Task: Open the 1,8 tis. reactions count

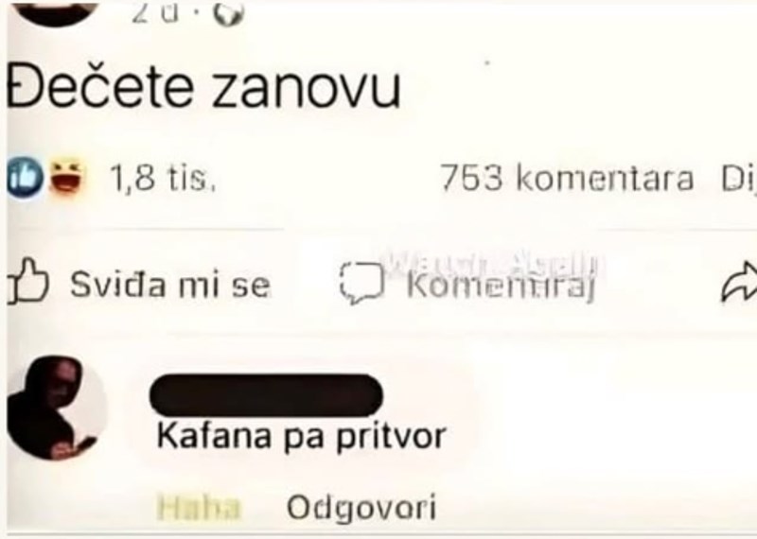Action: [x=163, y=178]
